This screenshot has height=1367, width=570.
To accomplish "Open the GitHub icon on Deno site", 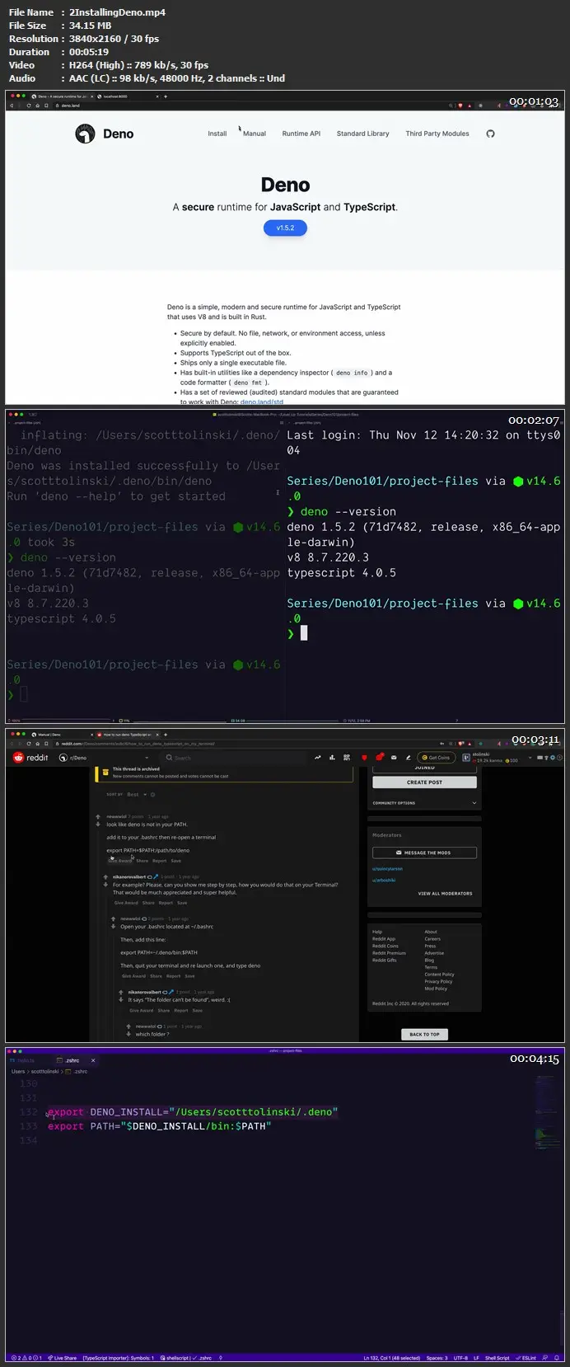I will coord(490,134).
